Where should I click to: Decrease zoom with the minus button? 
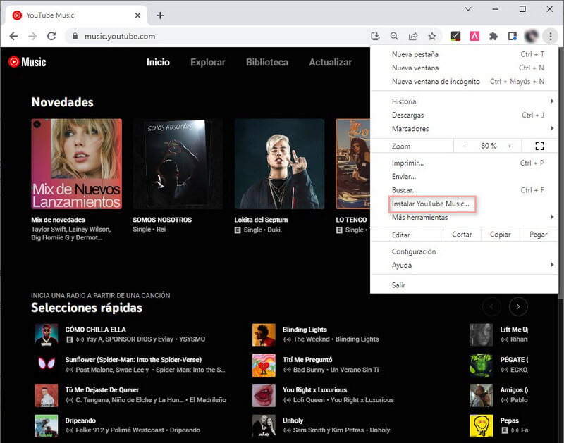click(x=465, y=146)
